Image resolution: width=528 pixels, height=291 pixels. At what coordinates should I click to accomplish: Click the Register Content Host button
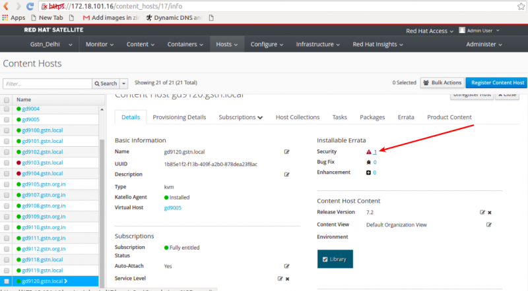497,83
